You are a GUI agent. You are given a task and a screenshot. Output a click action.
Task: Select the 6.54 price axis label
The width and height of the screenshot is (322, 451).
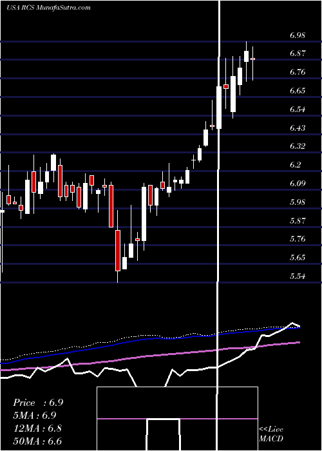[x=298, y=110]
